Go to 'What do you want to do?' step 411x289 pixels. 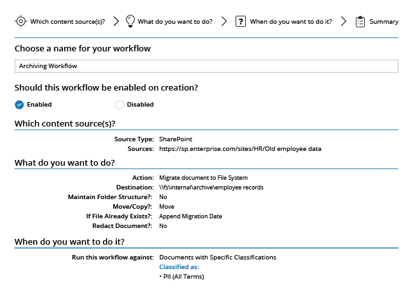coord(175,21)
